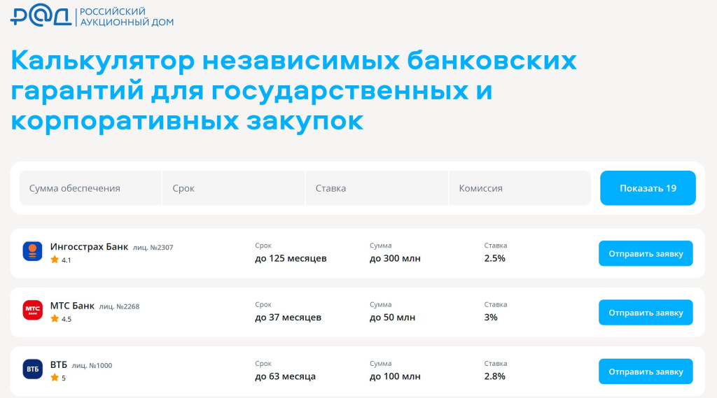Focus the Комиссия filter field
Viewport: 717px width, 398px height.
click(x=520, y=188)
